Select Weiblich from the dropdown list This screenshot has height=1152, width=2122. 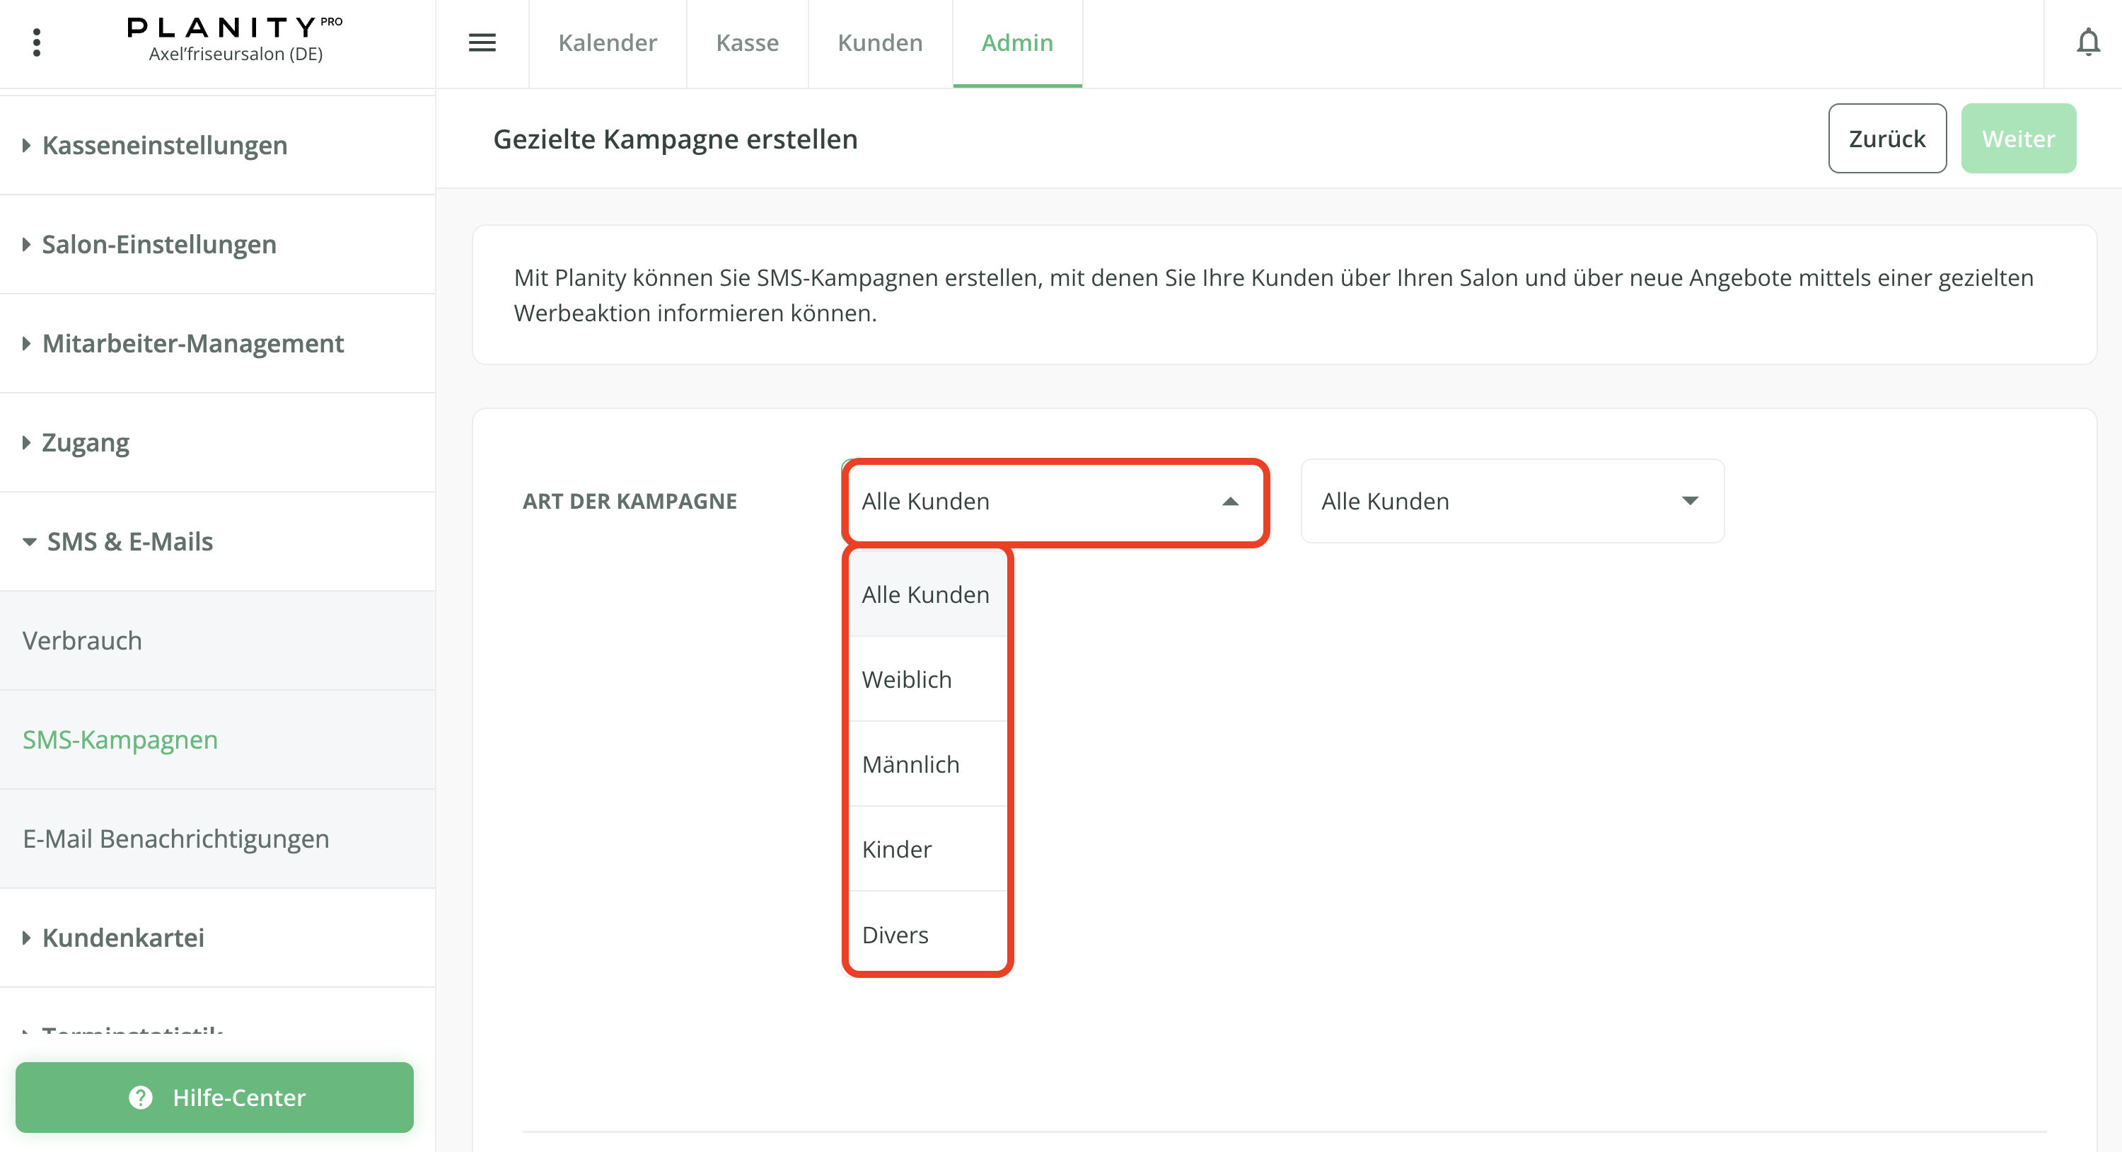[x=927, y=679]
